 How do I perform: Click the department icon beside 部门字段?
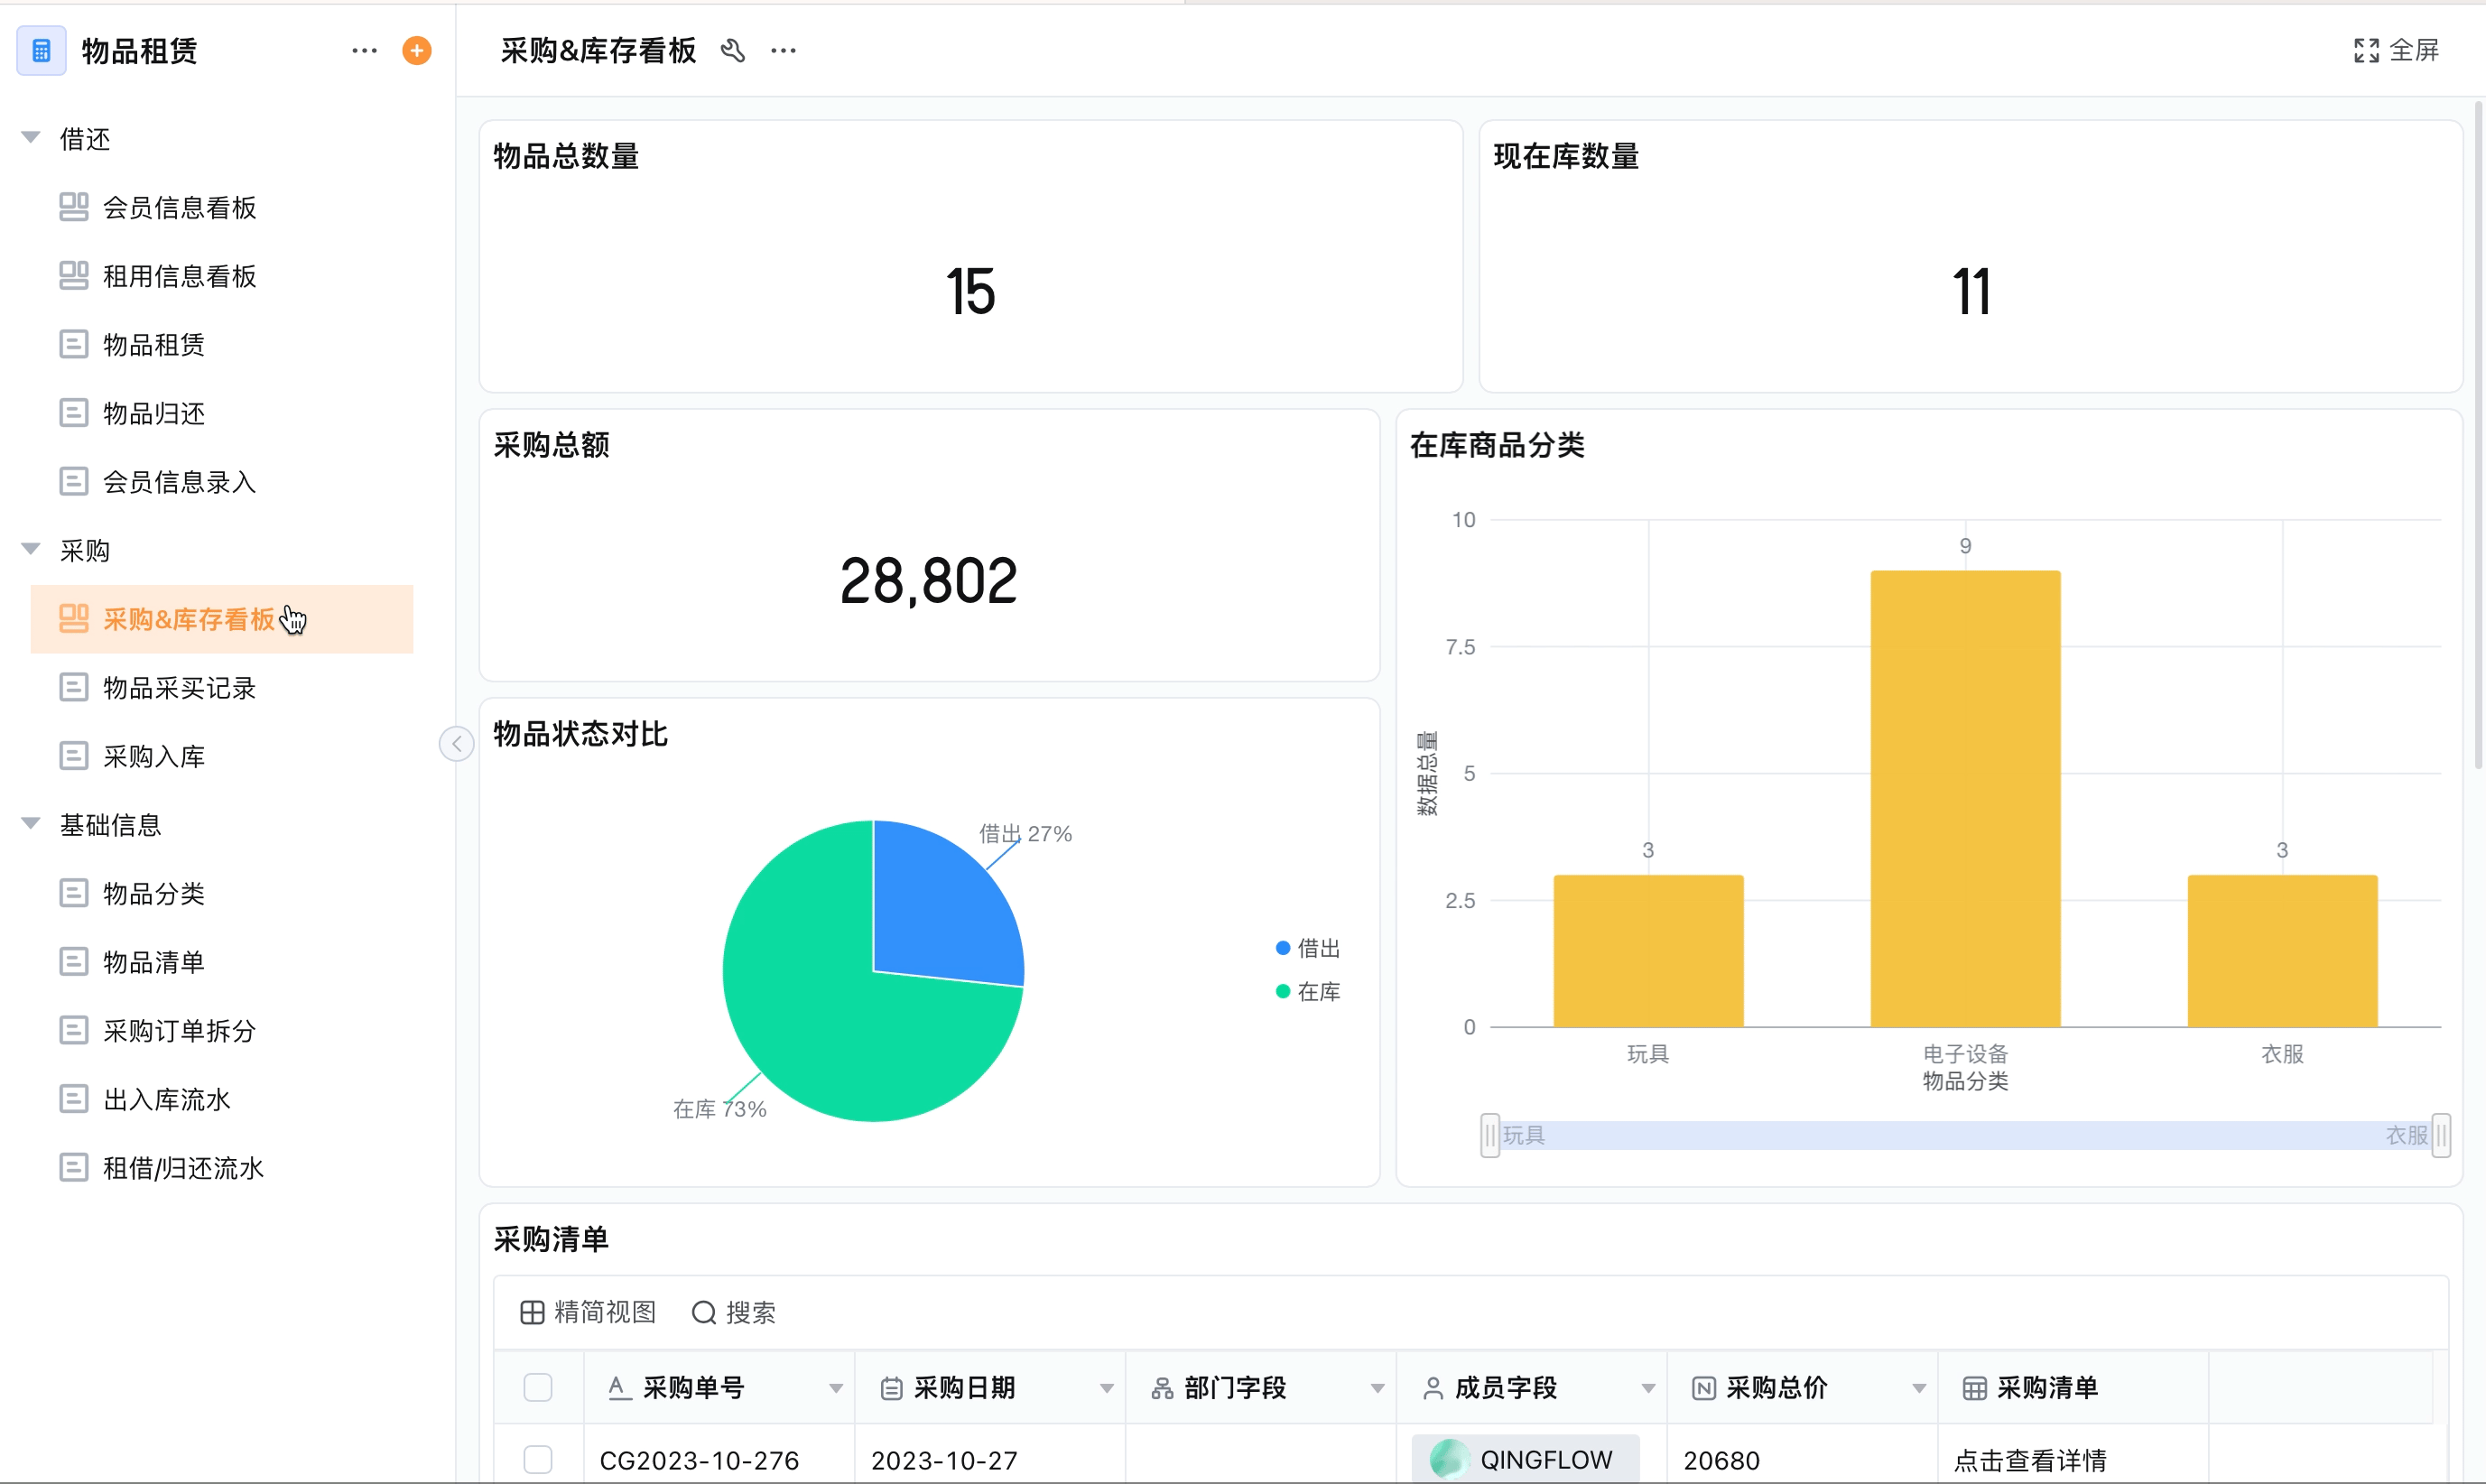pos(1162,1388)
